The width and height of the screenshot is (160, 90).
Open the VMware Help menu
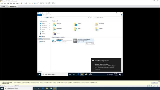(17, 3)
